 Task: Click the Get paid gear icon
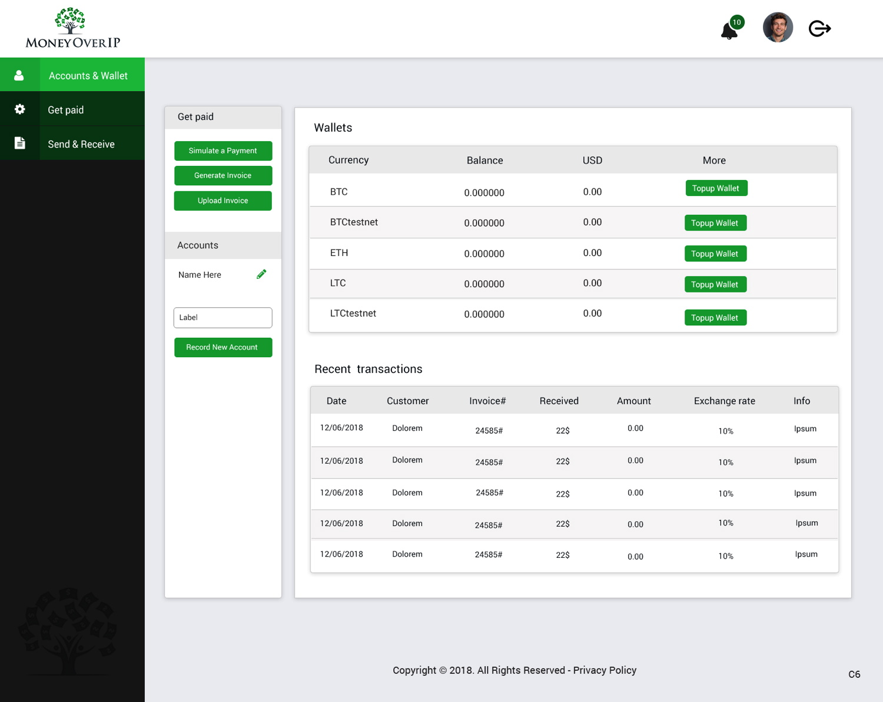(19, 109)
